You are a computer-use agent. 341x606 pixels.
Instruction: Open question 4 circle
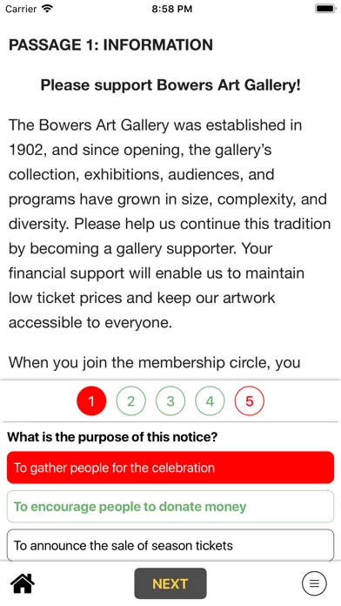coord(210,401)
